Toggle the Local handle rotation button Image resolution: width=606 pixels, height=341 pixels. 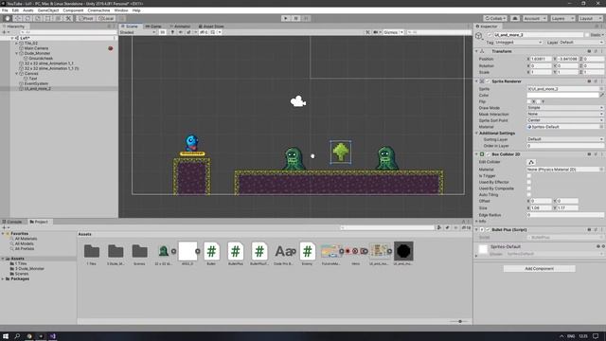[x=105, y=18]
